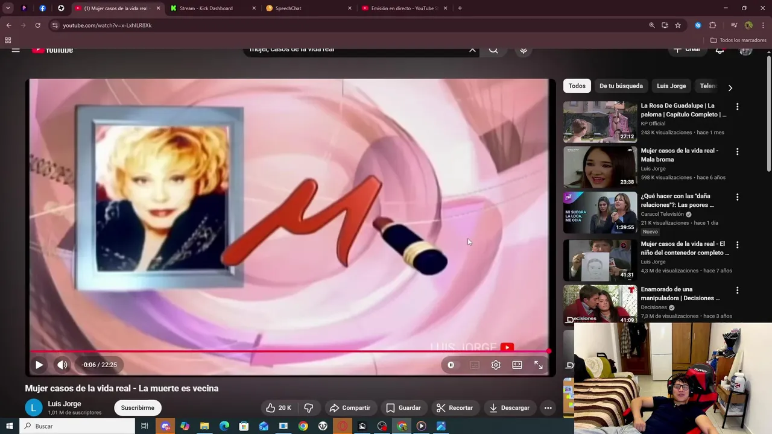The width and height of the screenshot is (772, 434).
Task: Seek on the red video progress bar
Action: click(x=289, y=351)
